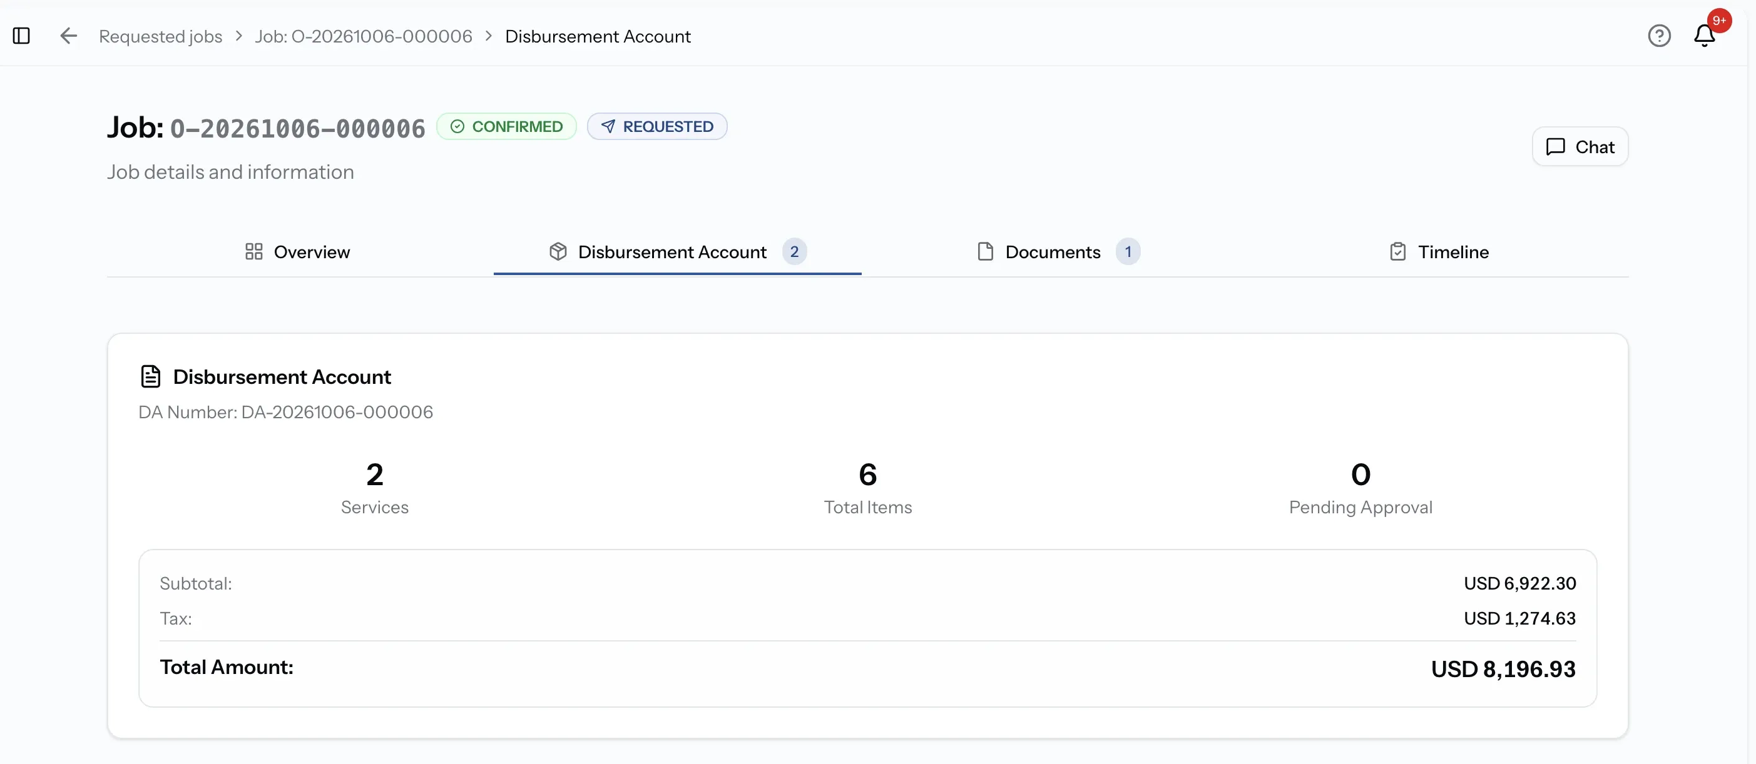
Task: Select the Disbursement Account tab
Action: [678, 252]
